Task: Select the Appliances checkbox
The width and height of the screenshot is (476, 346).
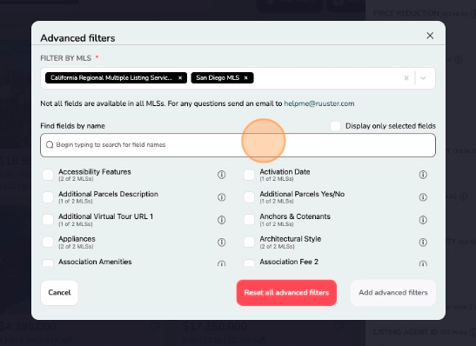Action: coord(48,242)
